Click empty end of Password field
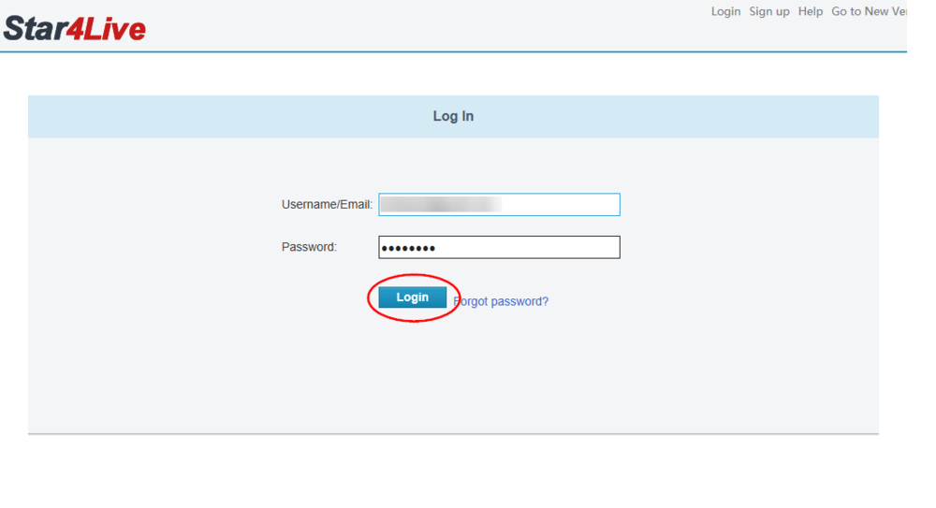936x508 pixels. point(528,247)
